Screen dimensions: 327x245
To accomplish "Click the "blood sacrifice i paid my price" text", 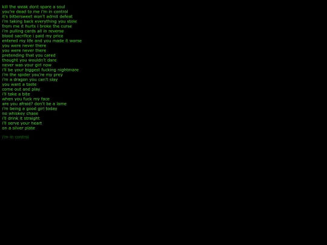I will click(33, 36).
